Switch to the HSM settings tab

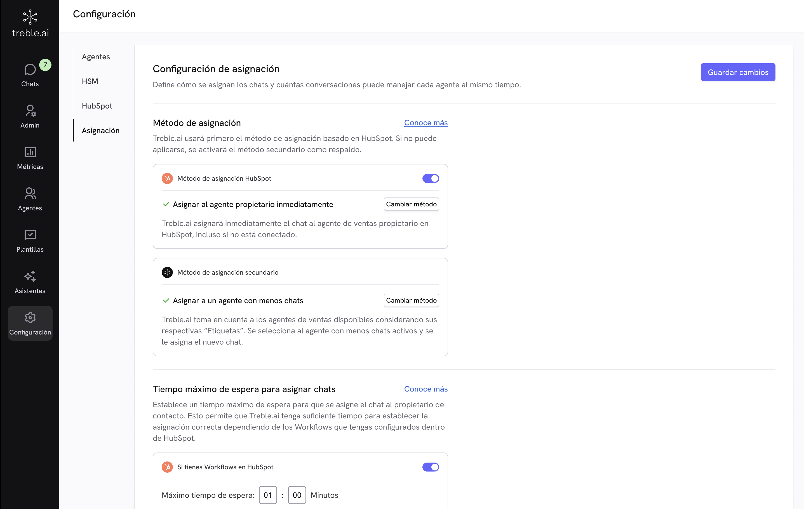point(90,81)
